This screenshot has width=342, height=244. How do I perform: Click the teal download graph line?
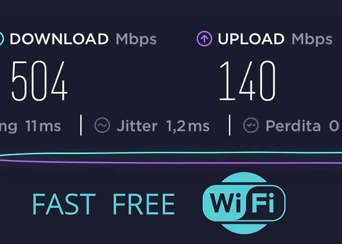point(171,153)
